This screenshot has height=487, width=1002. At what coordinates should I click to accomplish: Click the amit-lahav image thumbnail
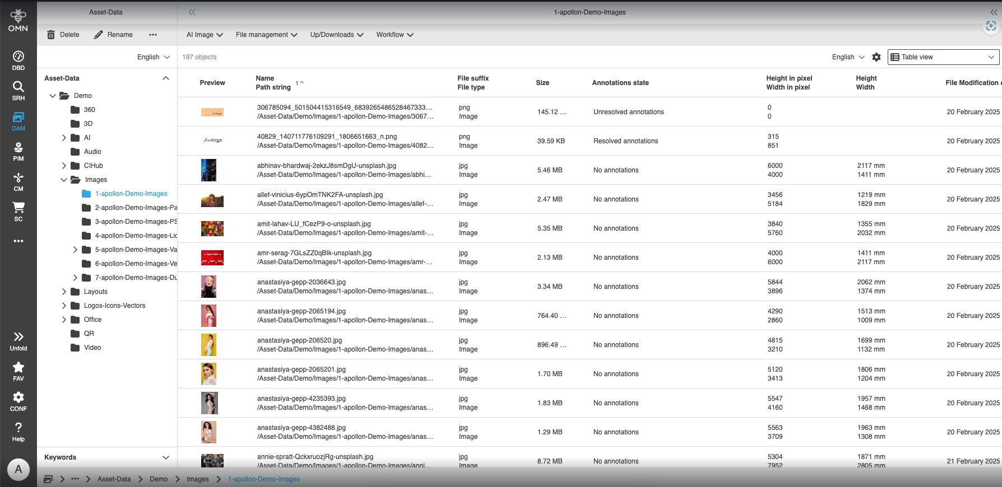point(212,228)
